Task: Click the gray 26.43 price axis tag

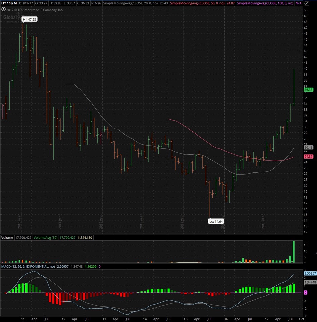Action: pyautogui.click(x=308, y=147)
